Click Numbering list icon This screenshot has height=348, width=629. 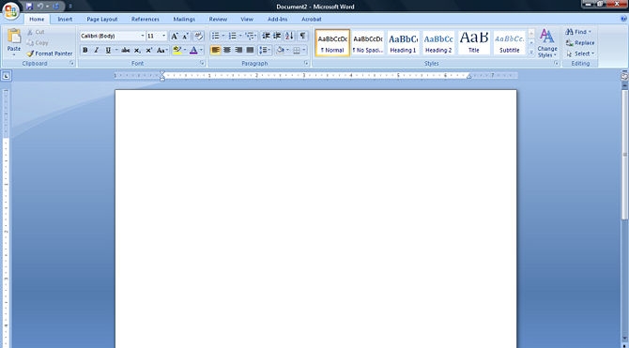[233, 36]
